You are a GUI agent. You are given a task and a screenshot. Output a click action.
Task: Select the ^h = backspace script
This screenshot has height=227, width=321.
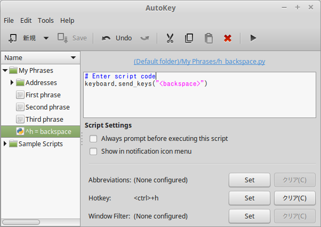[x=41, y=132]
